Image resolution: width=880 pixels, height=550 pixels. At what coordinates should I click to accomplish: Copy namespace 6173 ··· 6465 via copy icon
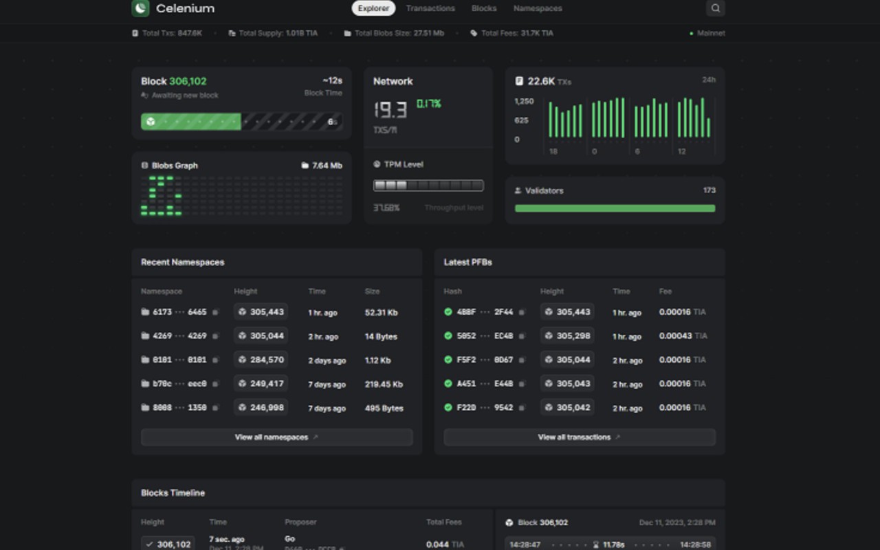(x=215, y=312)
